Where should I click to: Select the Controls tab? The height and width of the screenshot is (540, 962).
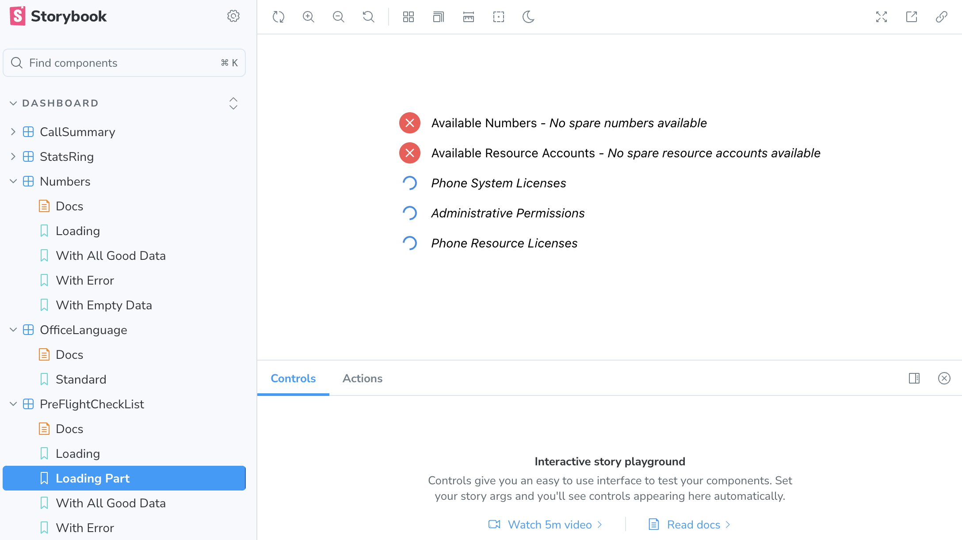click(x=293, y=378)
